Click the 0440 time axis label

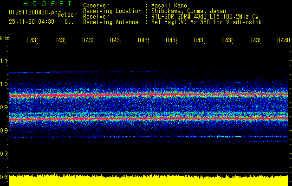tap(283, 41)
